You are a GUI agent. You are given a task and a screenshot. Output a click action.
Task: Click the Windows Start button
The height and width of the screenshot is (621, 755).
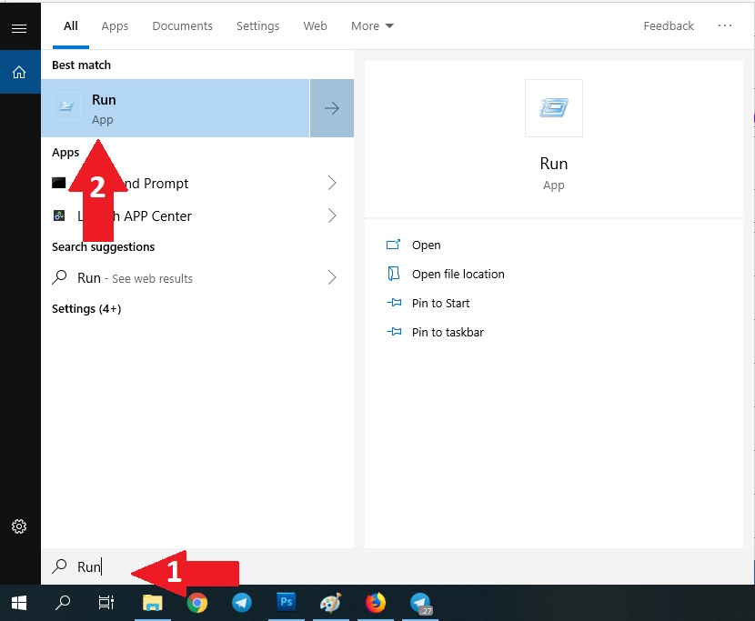click(19, 603)
